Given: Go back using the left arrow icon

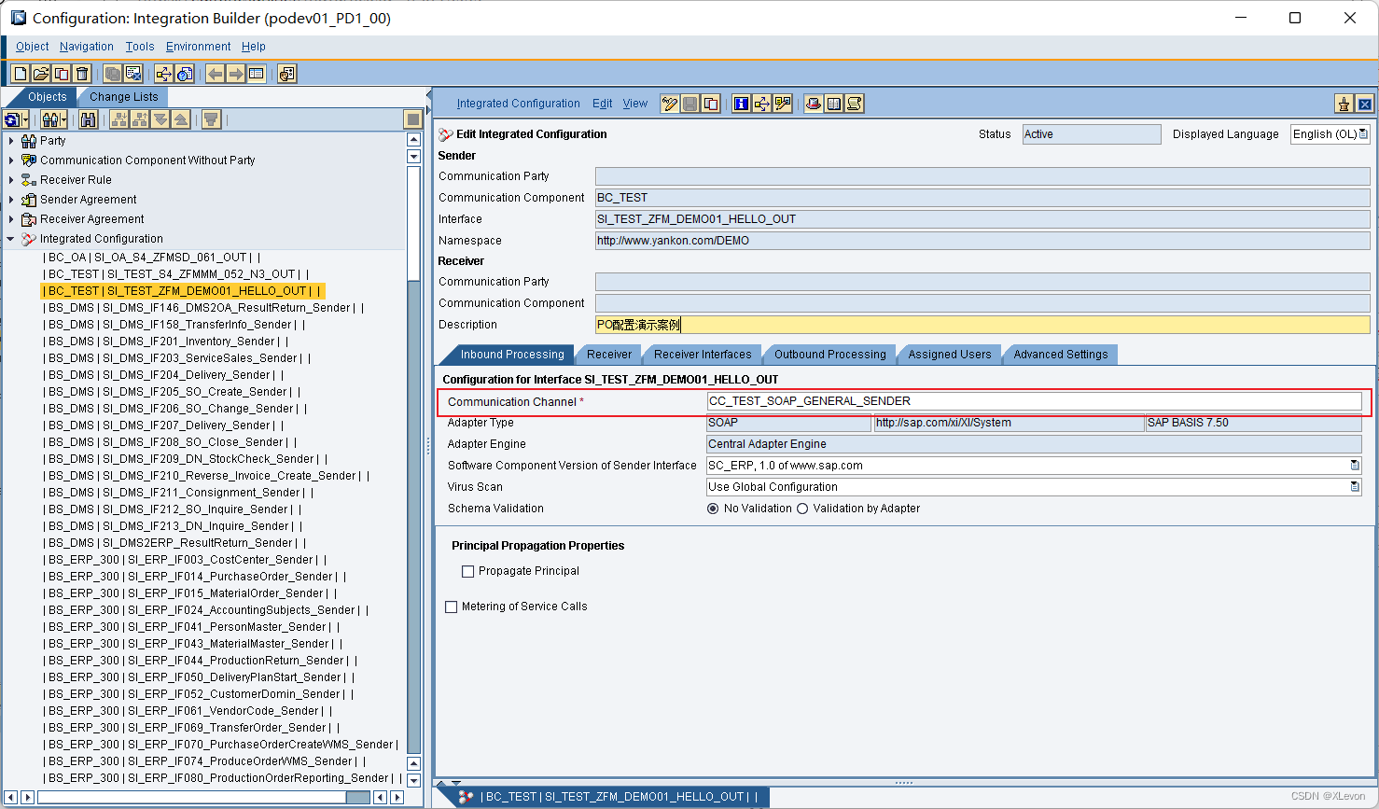Looking at the screenshot, I should pyautogui.click(x=216, y=74).
